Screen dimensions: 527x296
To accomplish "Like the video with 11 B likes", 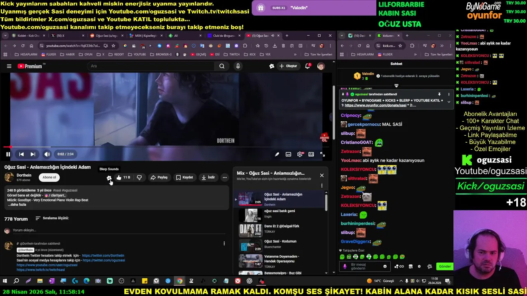I will [x=123, y=177].
